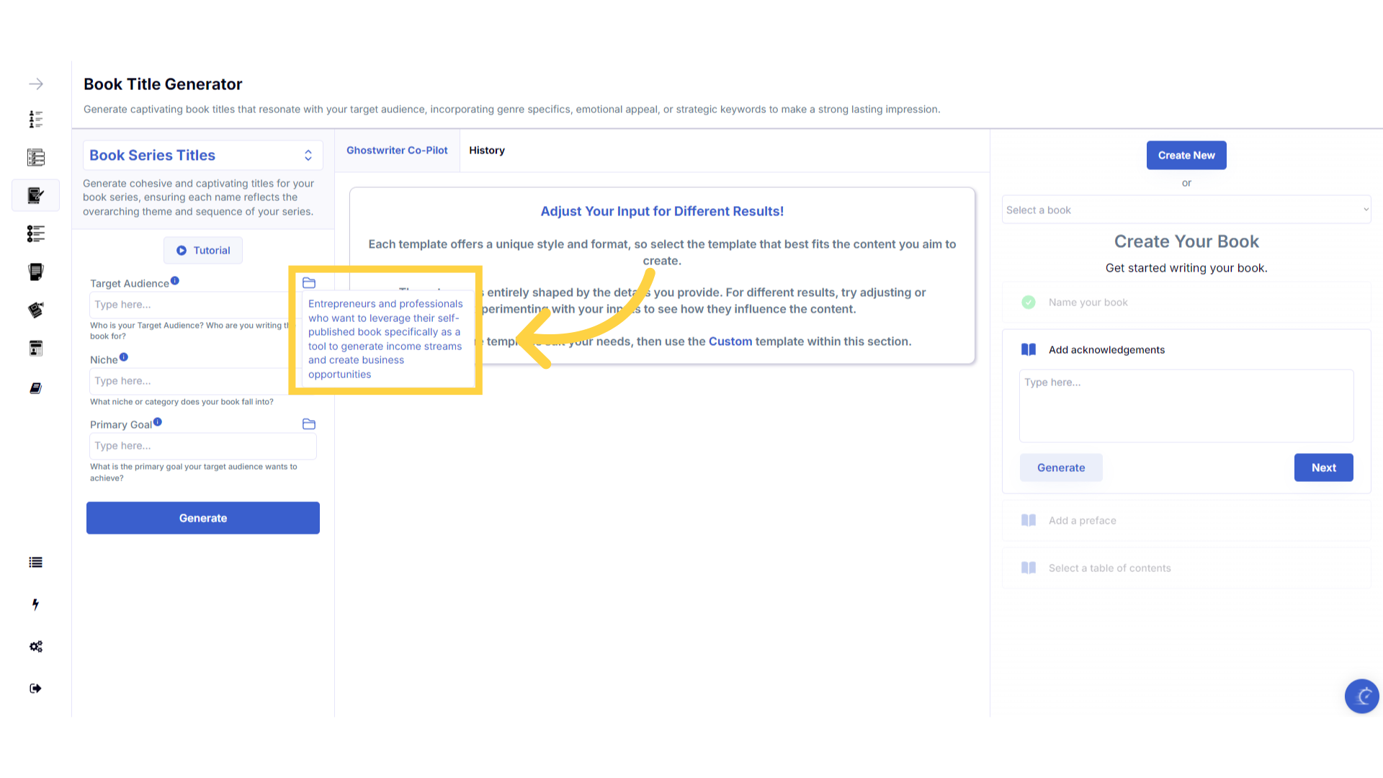Click the Primary Goal folder icon
Viewport: 1383px width, 778px height.
309,424
